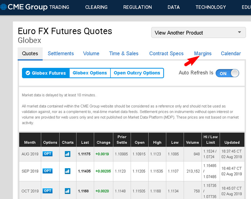Click the AUG 2019 month cell
The width and height of the screenshot is (251, 199).
[30, 154]
